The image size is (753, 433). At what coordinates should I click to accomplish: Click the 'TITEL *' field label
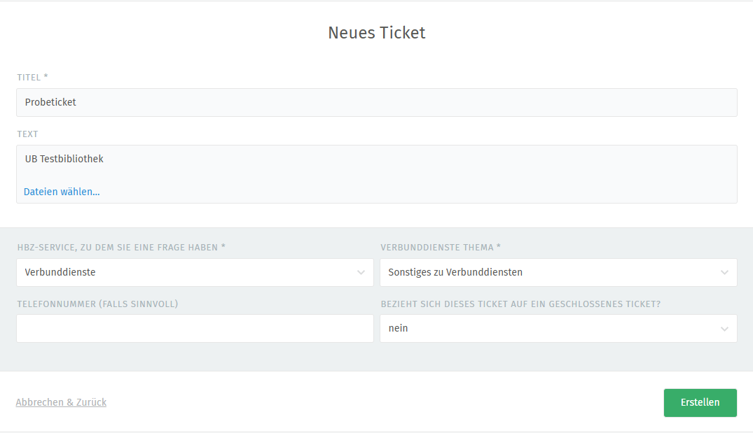pyautogui.click(x=32, y=77)
